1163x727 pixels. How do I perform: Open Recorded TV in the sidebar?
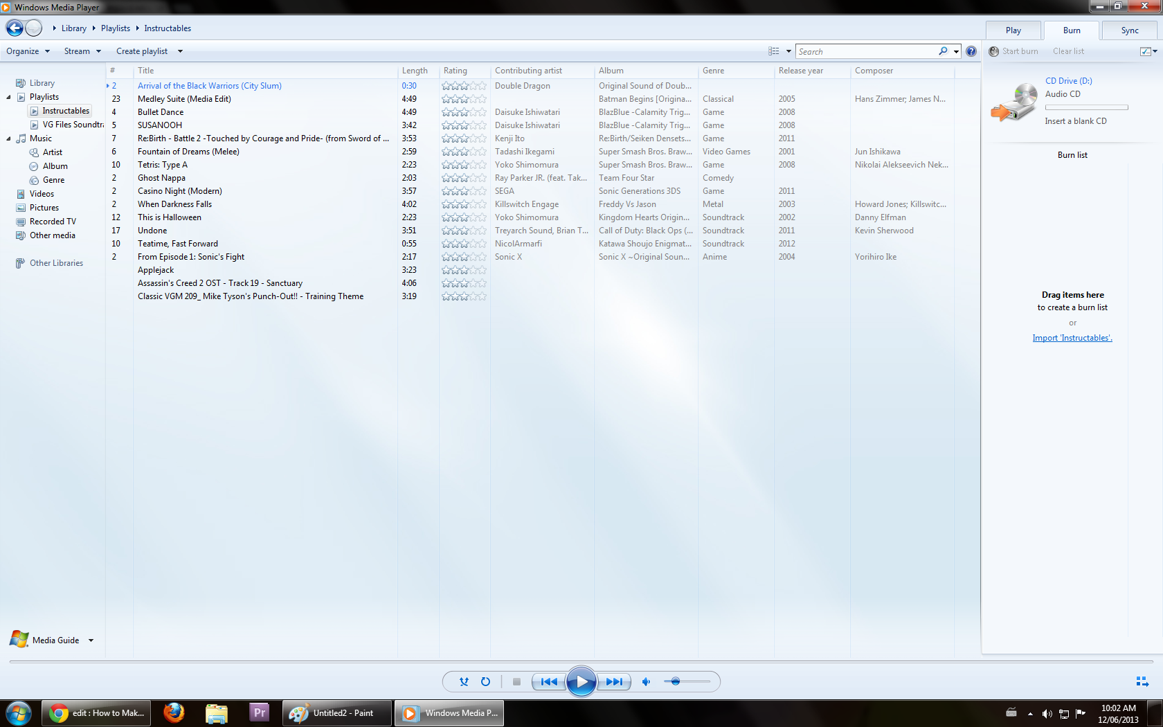[x=53, y=222]
